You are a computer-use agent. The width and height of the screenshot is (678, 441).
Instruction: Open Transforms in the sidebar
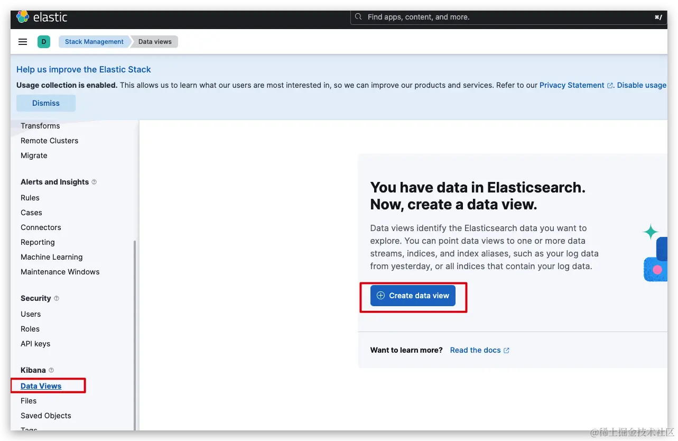pyautogui.click(x=40, y=126)
